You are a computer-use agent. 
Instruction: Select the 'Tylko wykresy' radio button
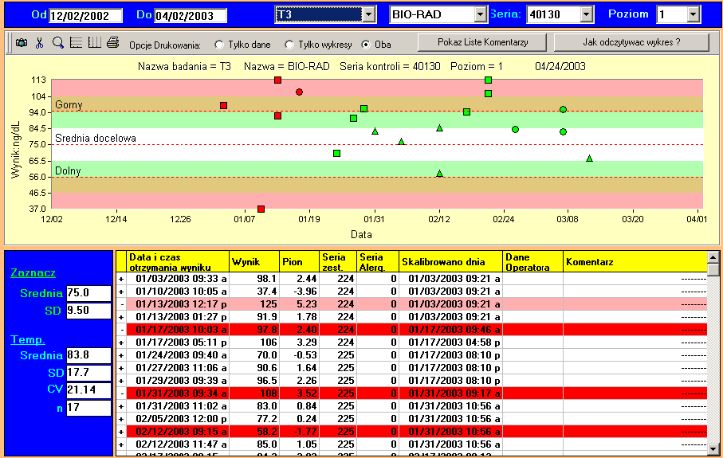pyautogui.click(x=289, y=45)
